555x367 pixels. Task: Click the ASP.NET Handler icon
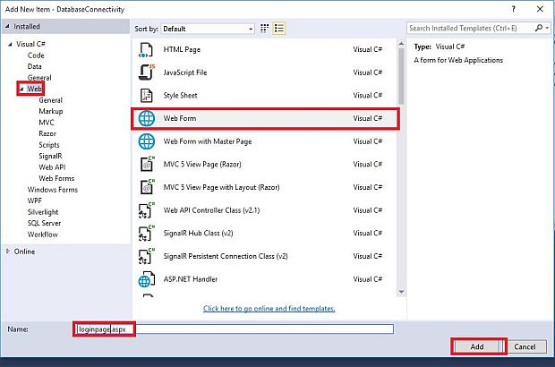click(x=146, y=279)
